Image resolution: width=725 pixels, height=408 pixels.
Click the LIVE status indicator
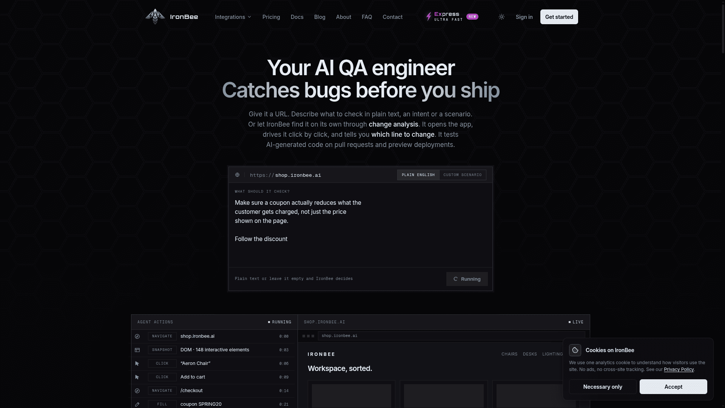click(x=576, y=322)
